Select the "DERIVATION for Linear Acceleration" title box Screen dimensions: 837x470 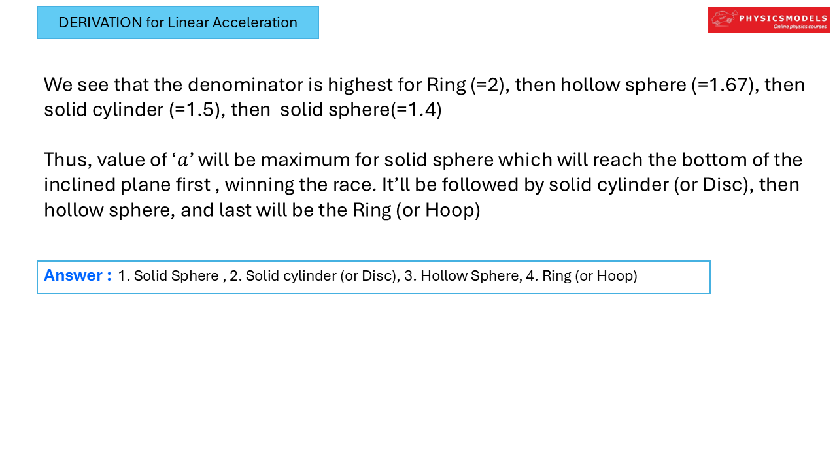click(x=178, y=23)
